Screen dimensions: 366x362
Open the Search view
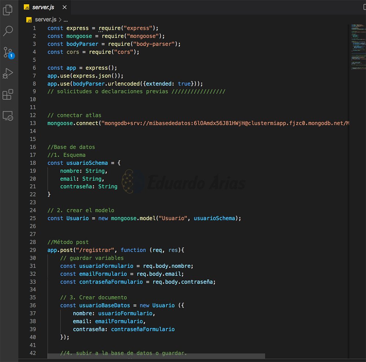[x=8, y=31]
